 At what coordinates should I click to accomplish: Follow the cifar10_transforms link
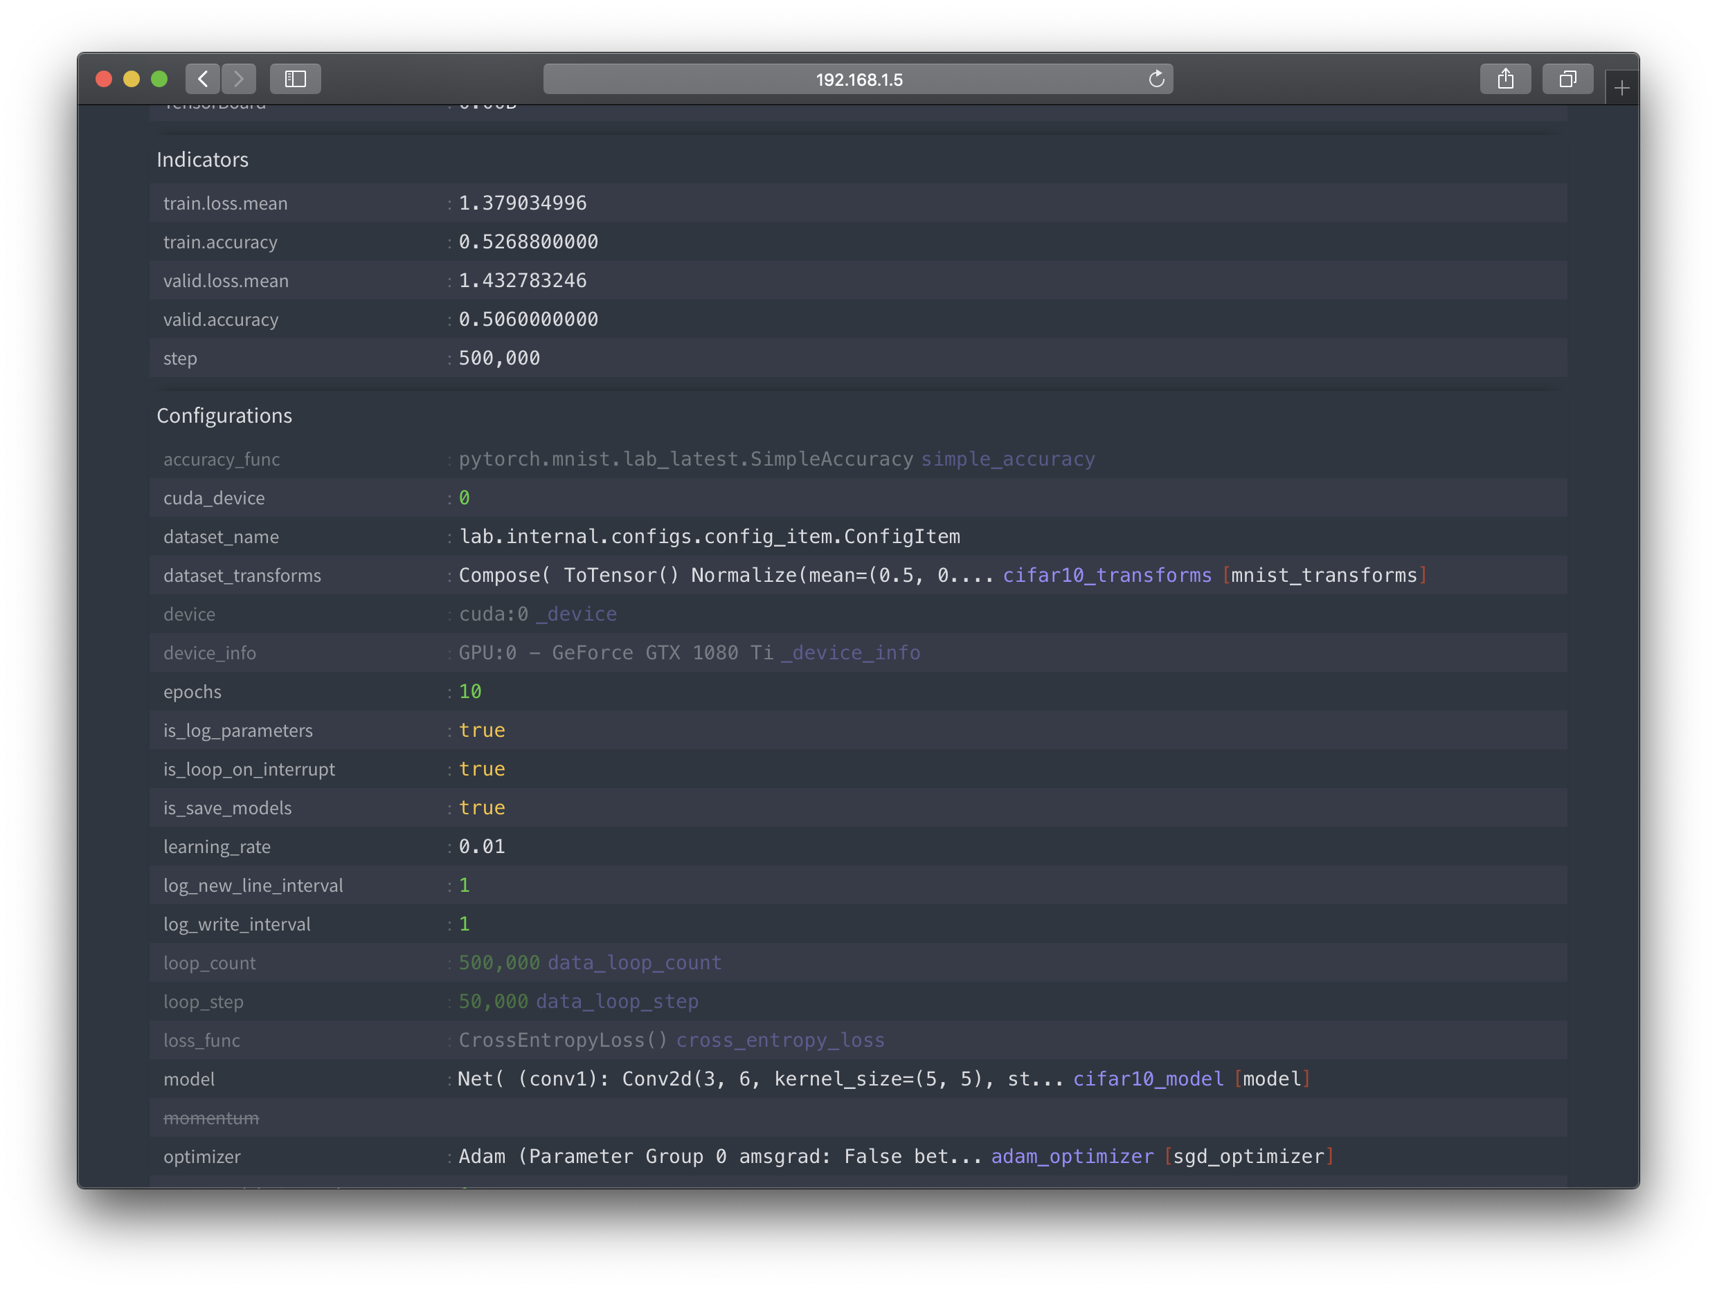coord(1108,575)
